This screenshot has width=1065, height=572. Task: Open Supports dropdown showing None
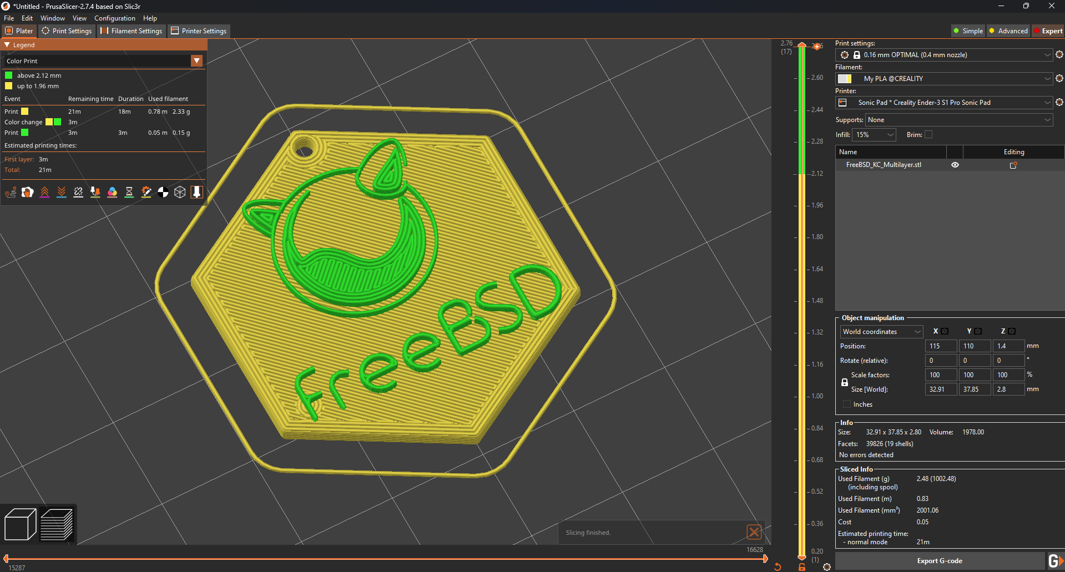tap(959, 120)
